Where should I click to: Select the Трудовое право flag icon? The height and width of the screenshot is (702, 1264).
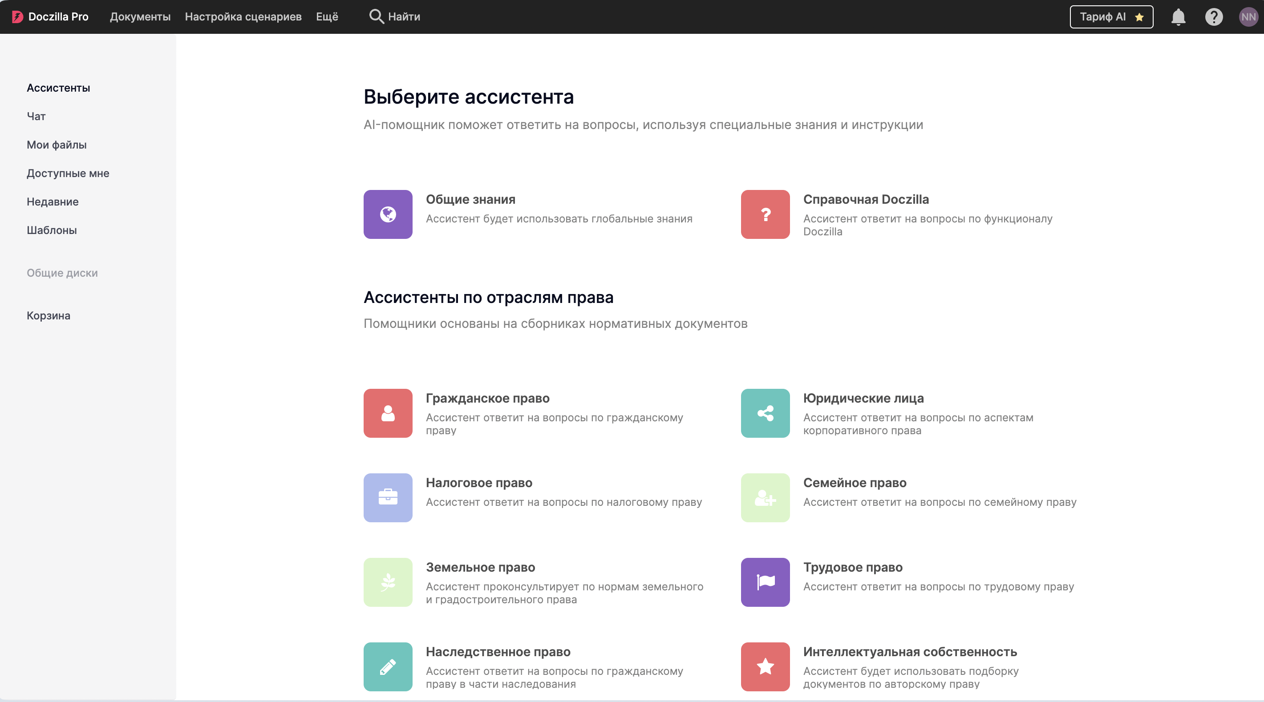(x=765, y=582)
